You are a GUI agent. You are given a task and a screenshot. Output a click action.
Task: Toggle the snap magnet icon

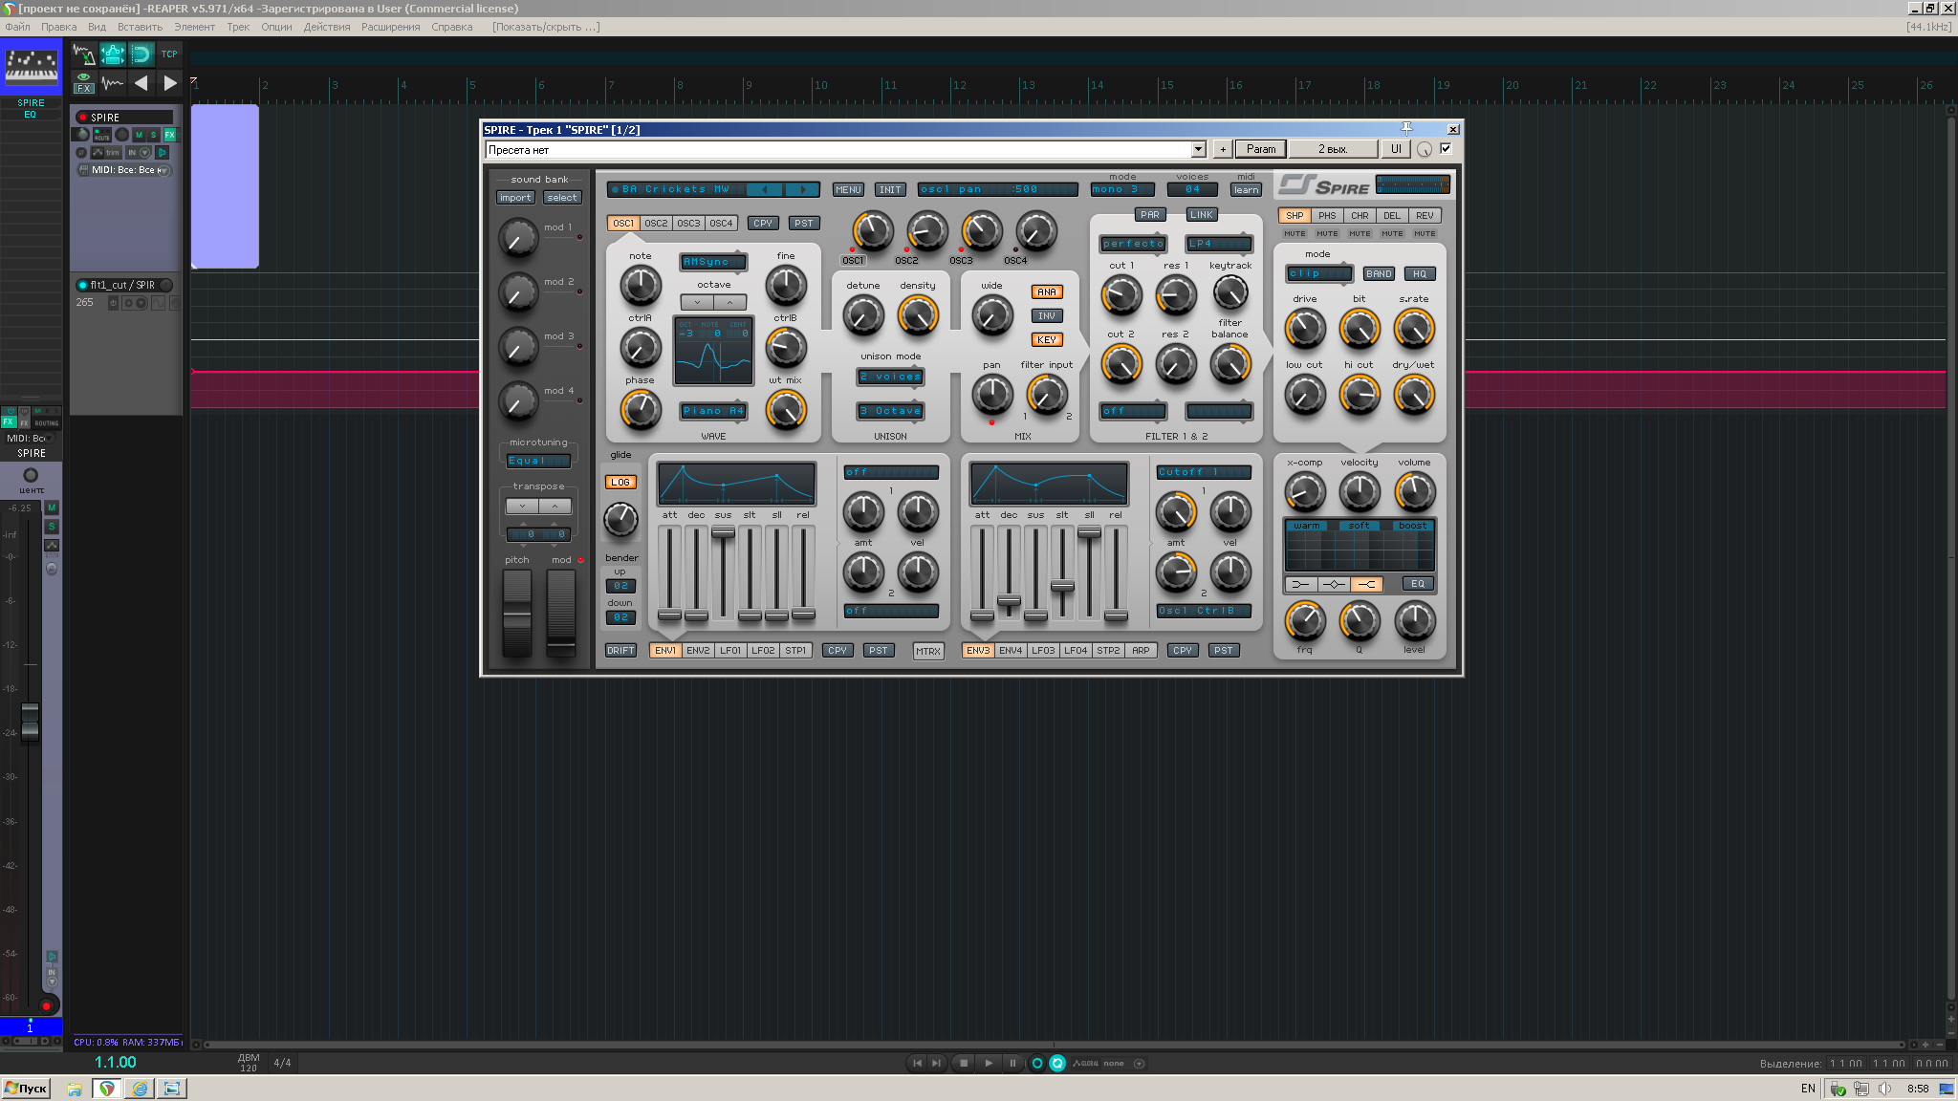pyautogui.click(x=141, y=54)
